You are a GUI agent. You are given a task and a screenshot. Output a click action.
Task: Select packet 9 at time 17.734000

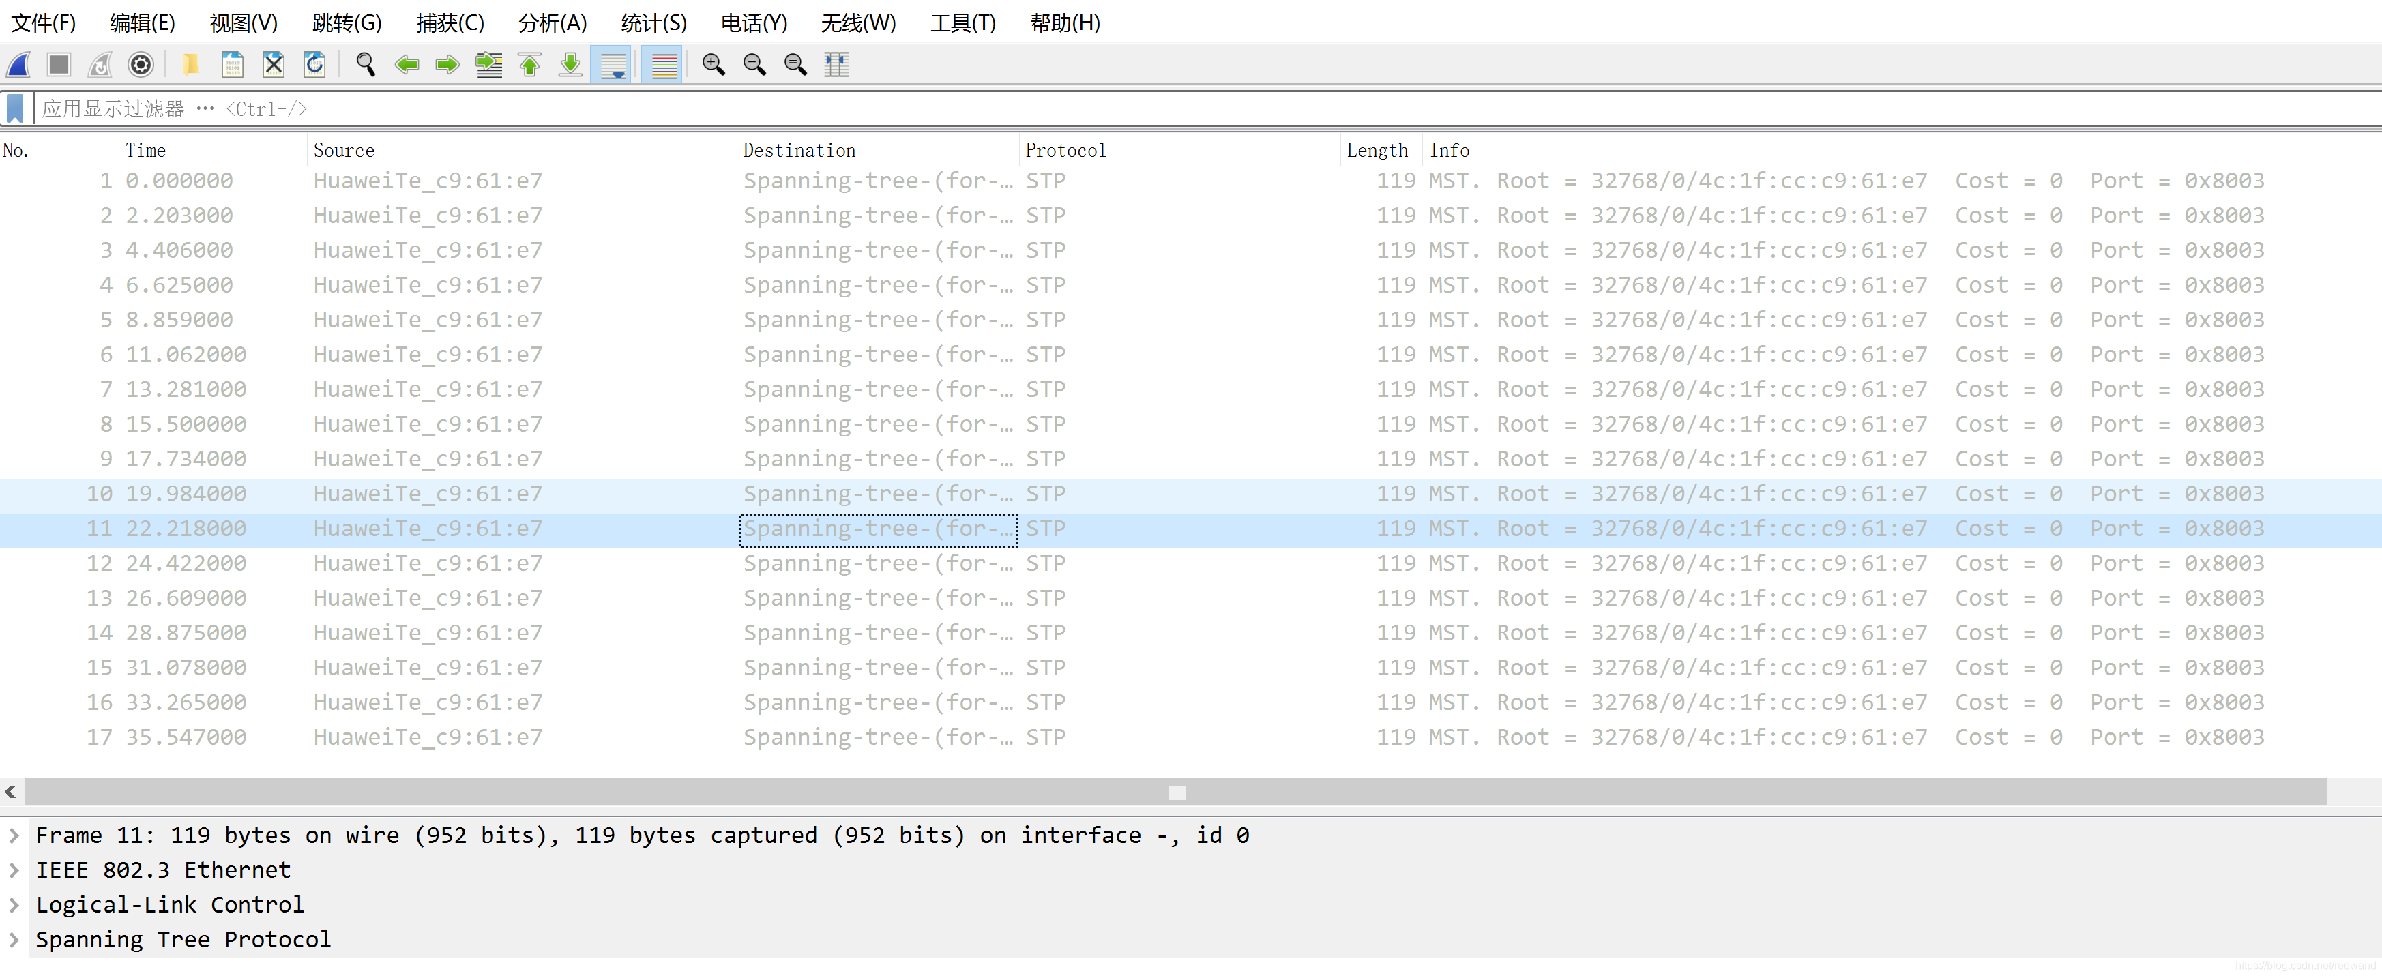click(x=1191, y=460)
